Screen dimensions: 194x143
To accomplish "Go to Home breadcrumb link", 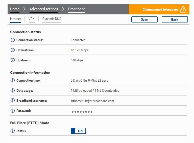I will pos(15,9).
